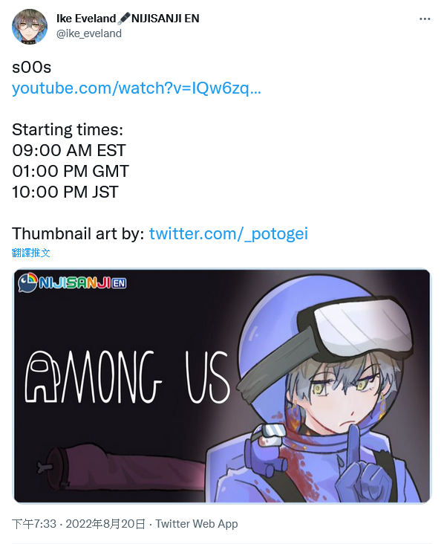Click Ike Eveland's profile avatar
The height and width of the screenshot is (544, 444).
[30, 26]
